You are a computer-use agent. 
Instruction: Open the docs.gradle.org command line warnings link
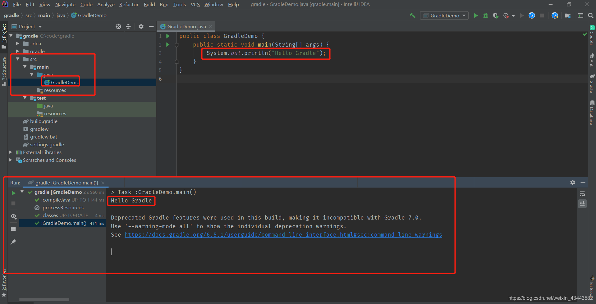[x=283, y=235]
